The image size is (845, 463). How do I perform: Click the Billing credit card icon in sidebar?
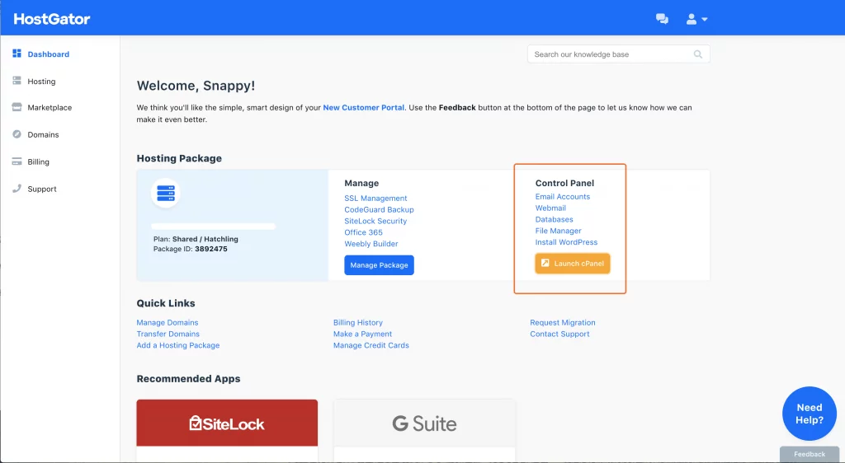(x=17, y=161)
